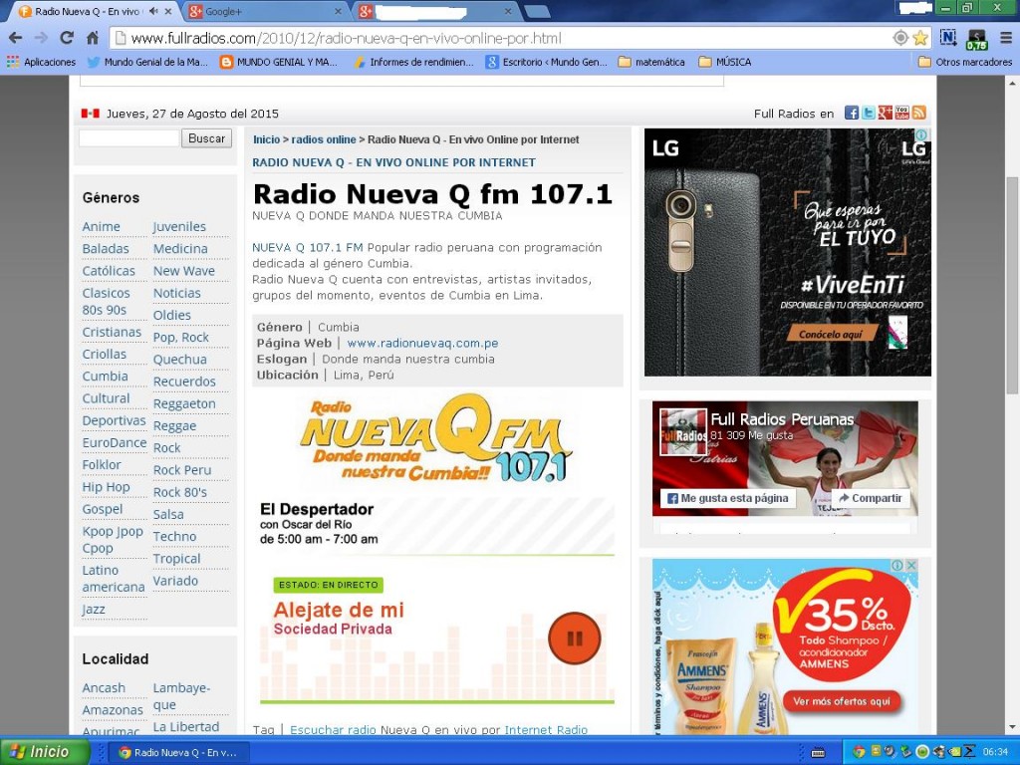The width and height of the screenshot is (1020, 765).
Task: Click the Google+ icon in the site header
Action: pos(886,112)
